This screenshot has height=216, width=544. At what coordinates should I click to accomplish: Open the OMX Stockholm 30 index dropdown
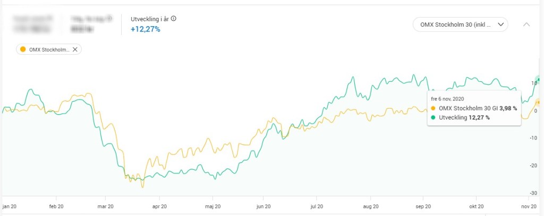pyautogui.click(x=461, y=24)
